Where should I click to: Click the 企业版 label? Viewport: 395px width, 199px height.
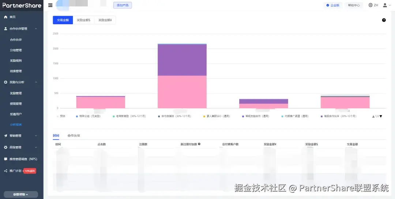[335, 5]
